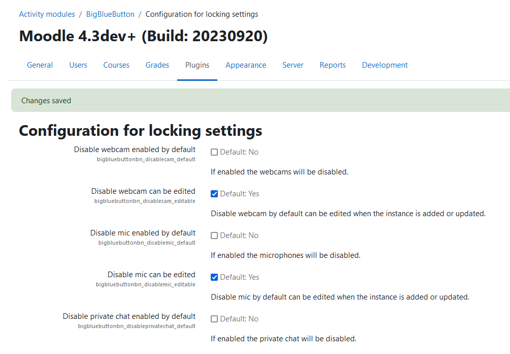
Task: Tick Disable mic enabled by default checkbox
Action: point(214,235)
